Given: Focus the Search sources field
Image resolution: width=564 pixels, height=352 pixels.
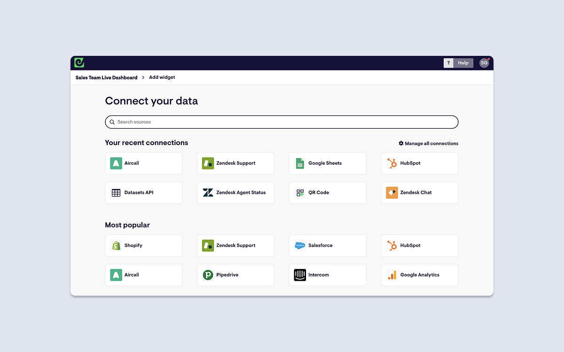Looking at the screenshot, I should [282, 122].
